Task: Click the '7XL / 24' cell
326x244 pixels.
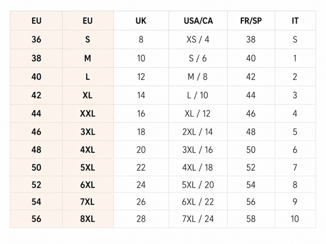Action: tap(198, 219)
